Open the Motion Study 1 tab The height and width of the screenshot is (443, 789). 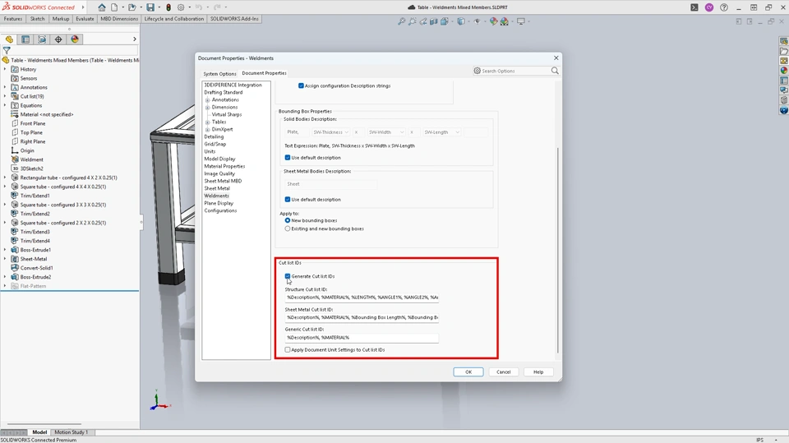coord(71,432)
